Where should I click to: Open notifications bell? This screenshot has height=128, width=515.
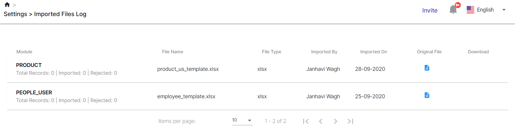453,10
